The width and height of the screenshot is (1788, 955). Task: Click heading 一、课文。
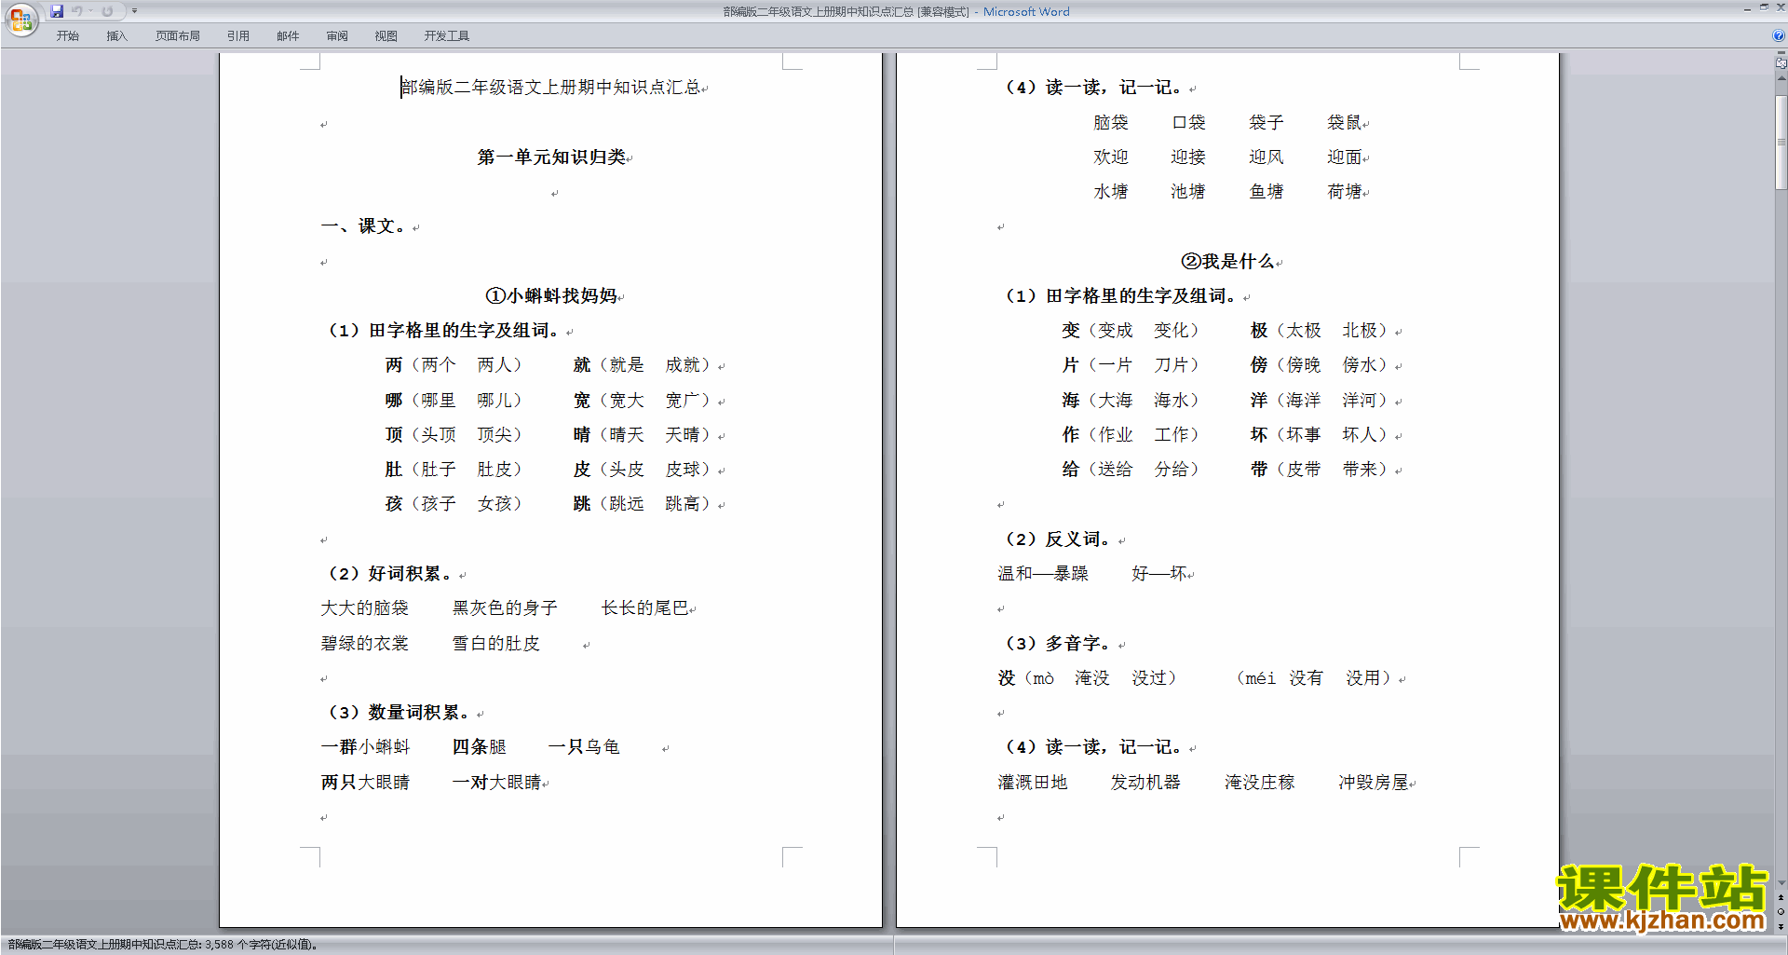(365, 226)
